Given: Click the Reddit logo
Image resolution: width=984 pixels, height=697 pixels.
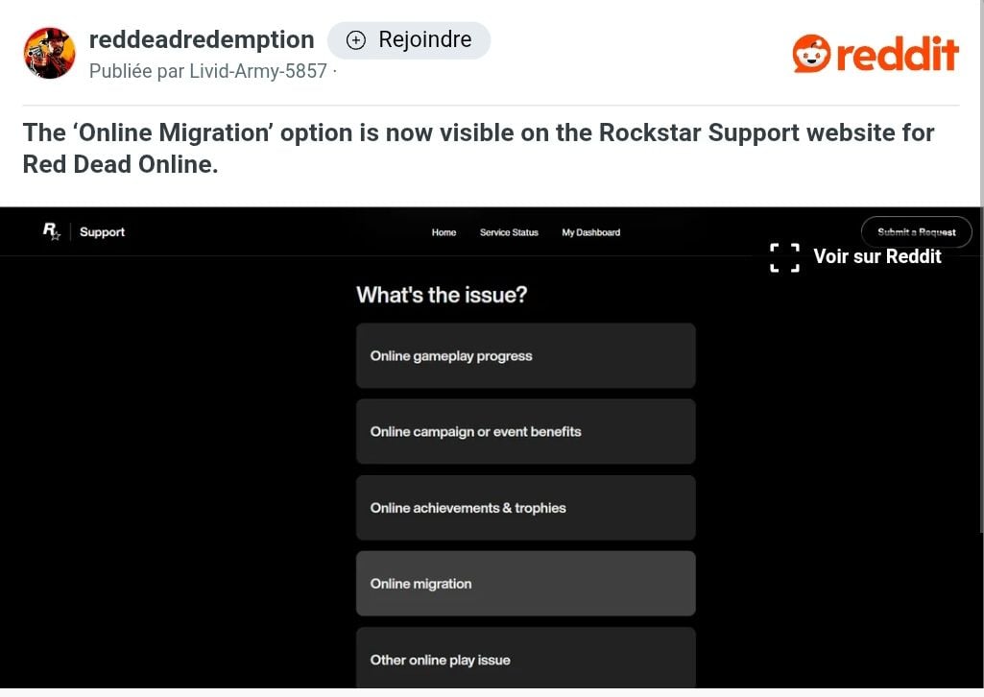Looking at the screenshot, I should (876, 54).
